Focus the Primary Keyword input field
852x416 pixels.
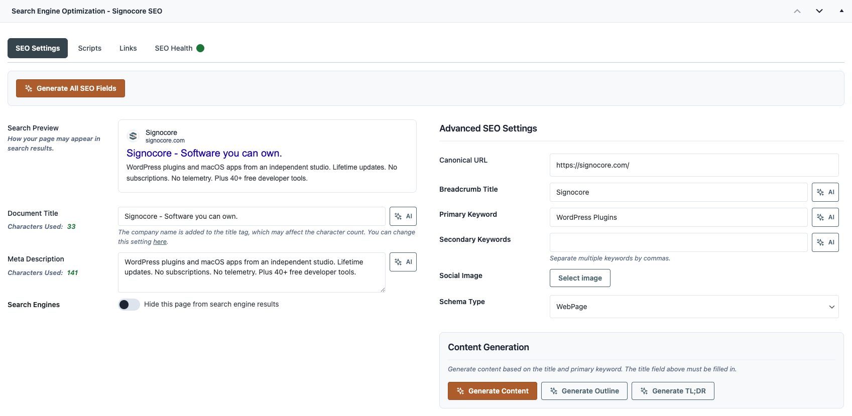pyautogui.click(x=679, y=217)
